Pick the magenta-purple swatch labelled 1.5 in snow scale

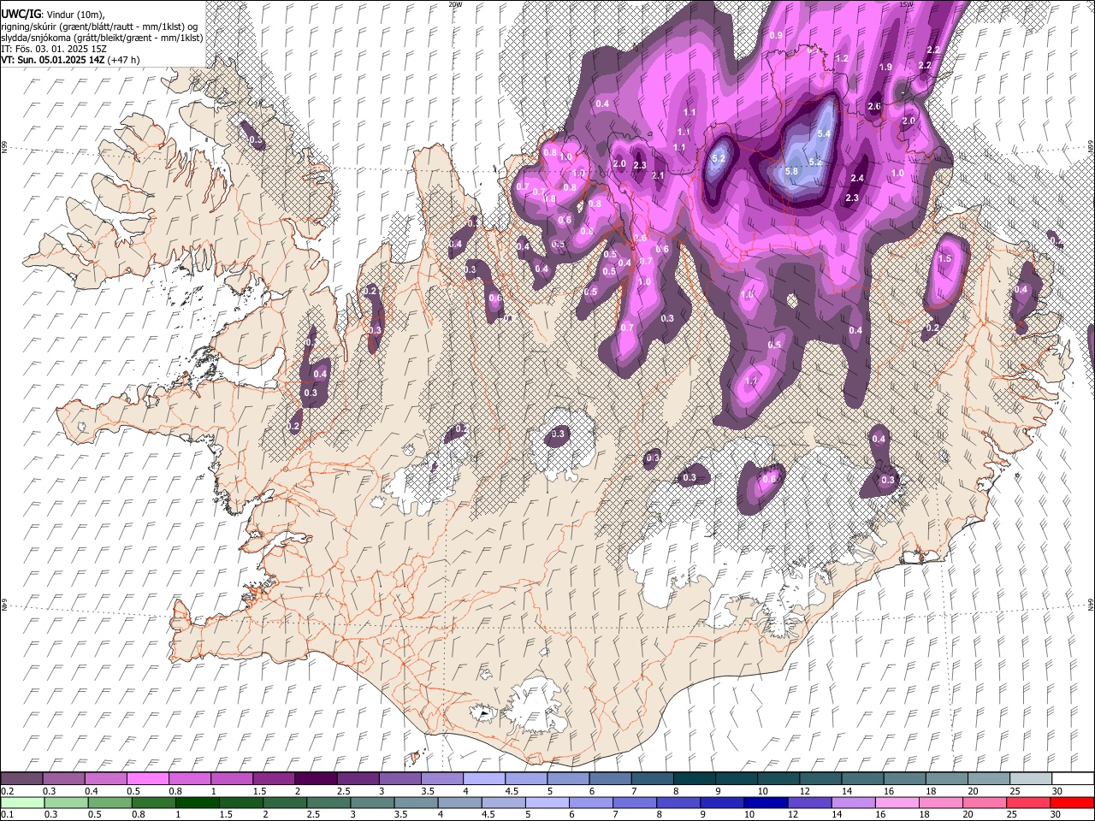click(x=274, y=778)
